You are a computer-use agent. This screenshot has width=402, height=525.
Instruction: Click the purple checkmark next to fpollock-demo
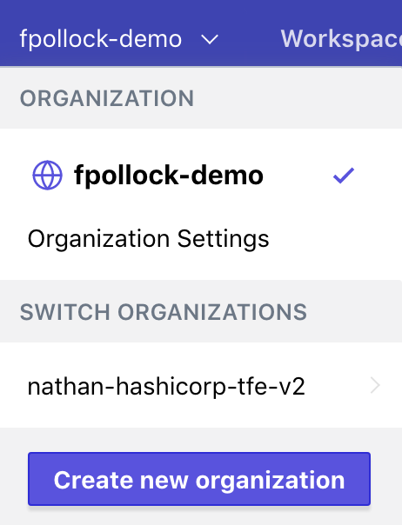(344, 176)
